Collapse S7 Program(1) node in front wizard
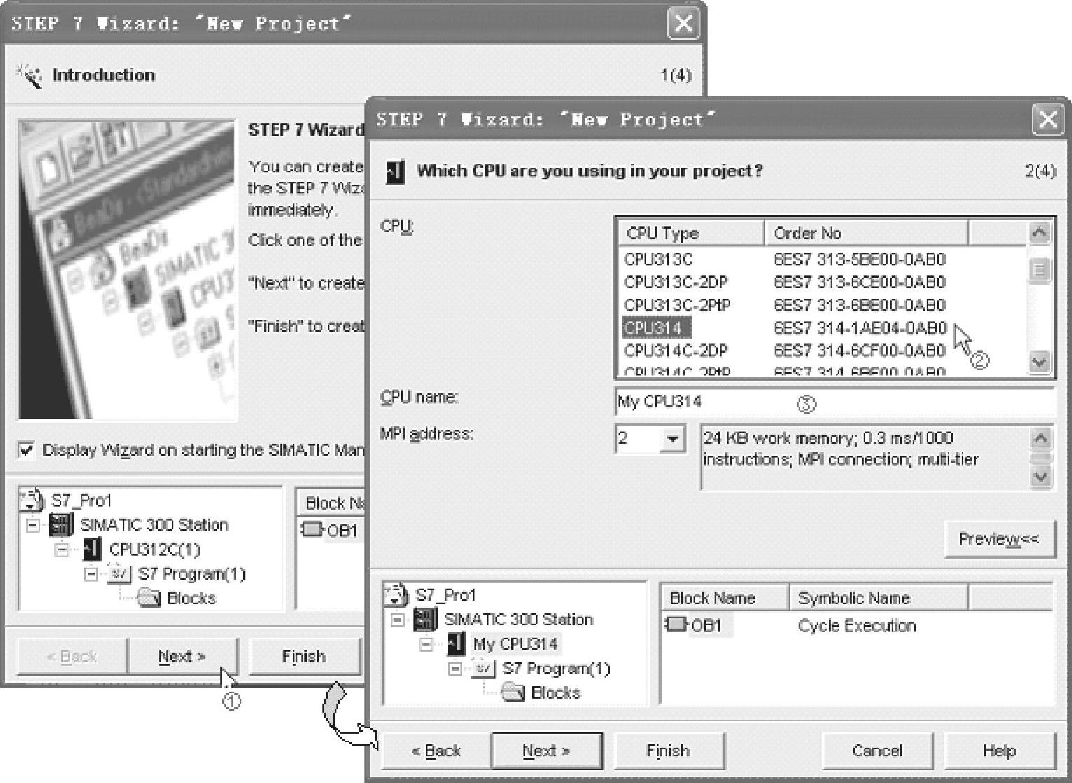1072x783 pixels. coord(455,669)
